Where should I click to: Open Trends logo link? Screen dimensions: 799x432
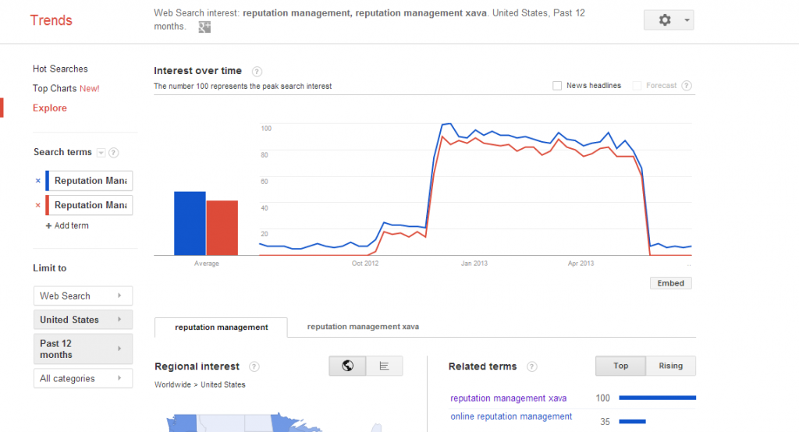51,20
